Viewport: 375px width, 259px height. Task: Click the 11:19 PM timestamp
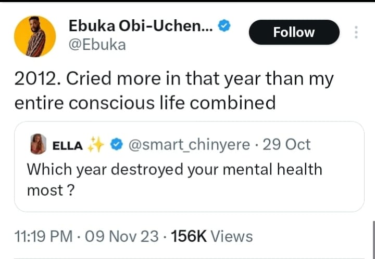(x=43, y=237)
